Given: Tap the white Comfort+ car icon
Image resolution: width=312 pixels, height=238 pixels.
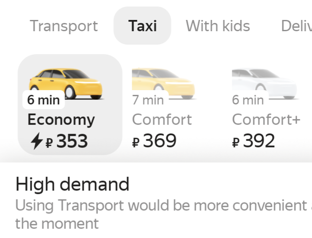Looking at the screenshot, I should click(264, 82).
